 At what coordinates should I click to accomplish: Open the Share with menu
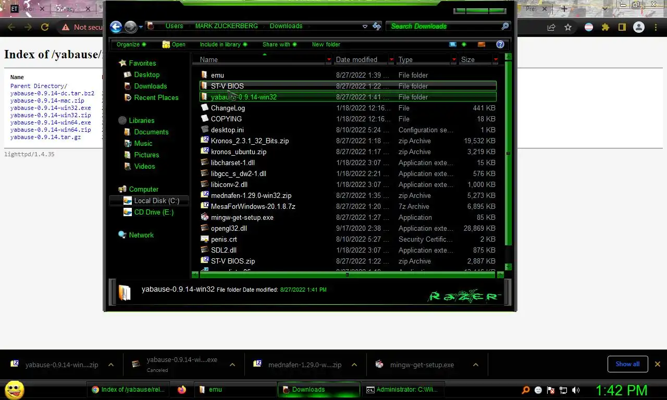pos(279,44)
